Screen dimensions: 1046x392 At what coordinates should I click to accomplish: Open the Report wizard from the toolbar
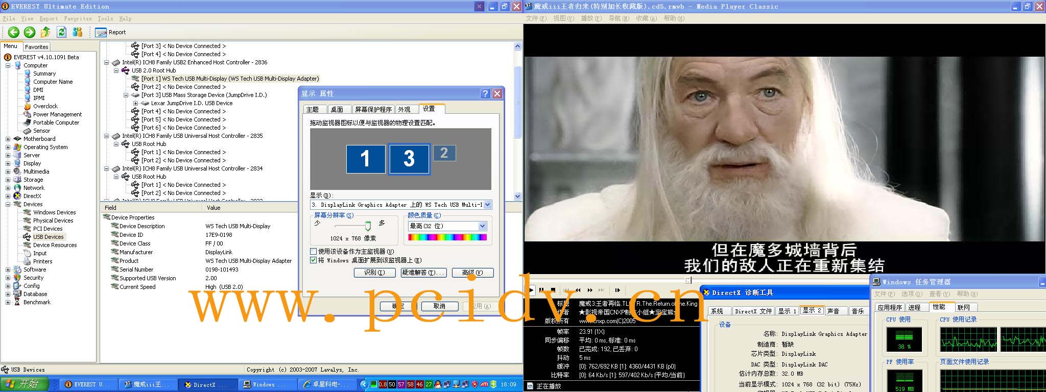(111, 32)
